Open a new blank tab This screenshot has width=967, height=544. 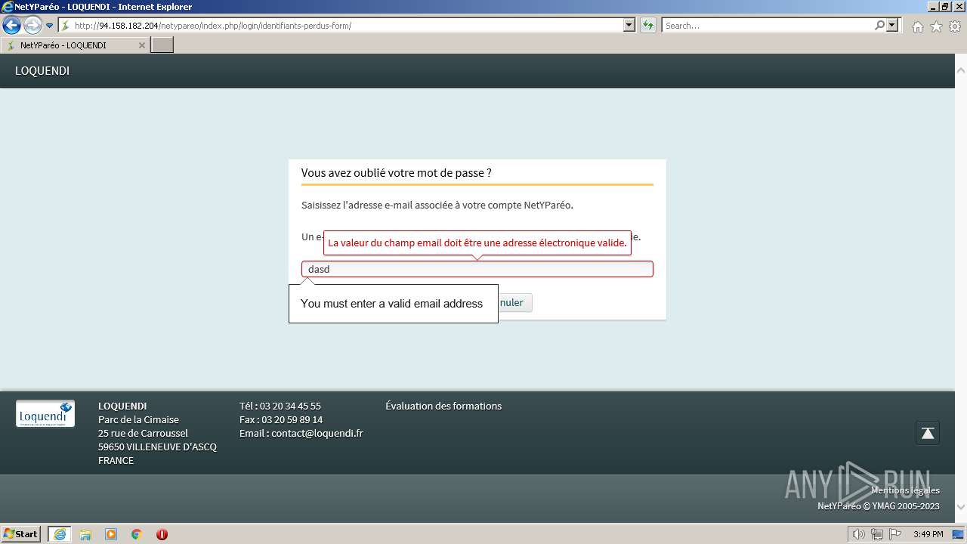[x=162, y=45]
